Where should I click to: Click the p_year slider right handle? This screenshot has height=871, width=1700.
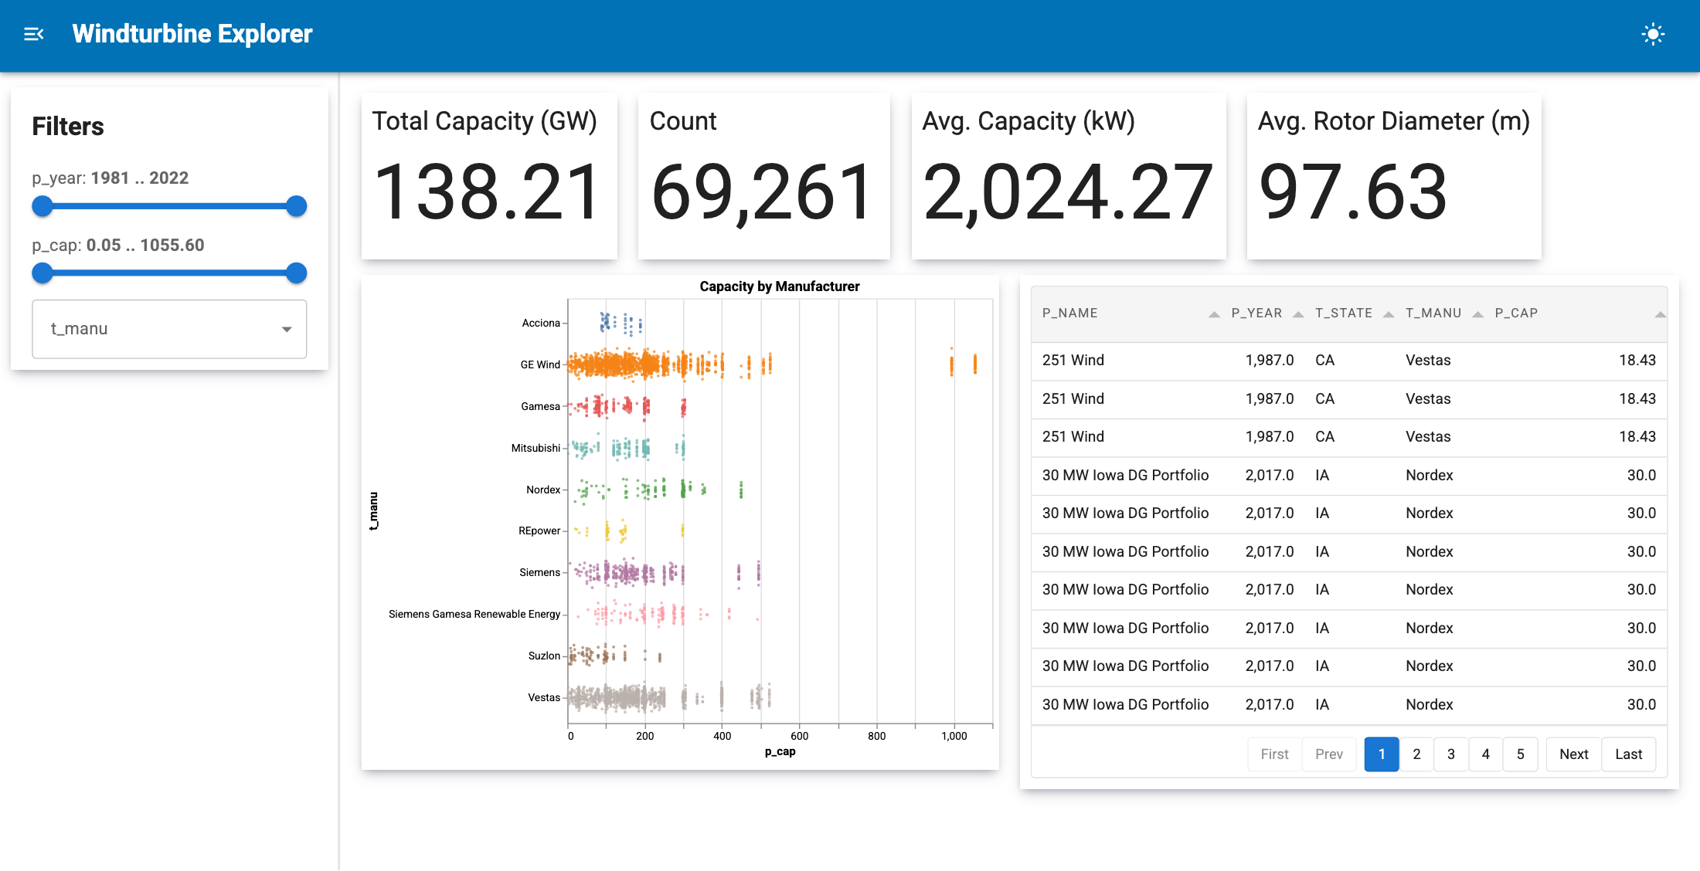click(296, 206)
